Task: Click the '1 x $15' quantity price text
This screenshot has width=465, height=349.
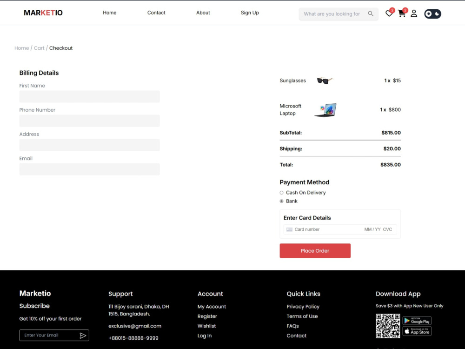Action: 392,81
